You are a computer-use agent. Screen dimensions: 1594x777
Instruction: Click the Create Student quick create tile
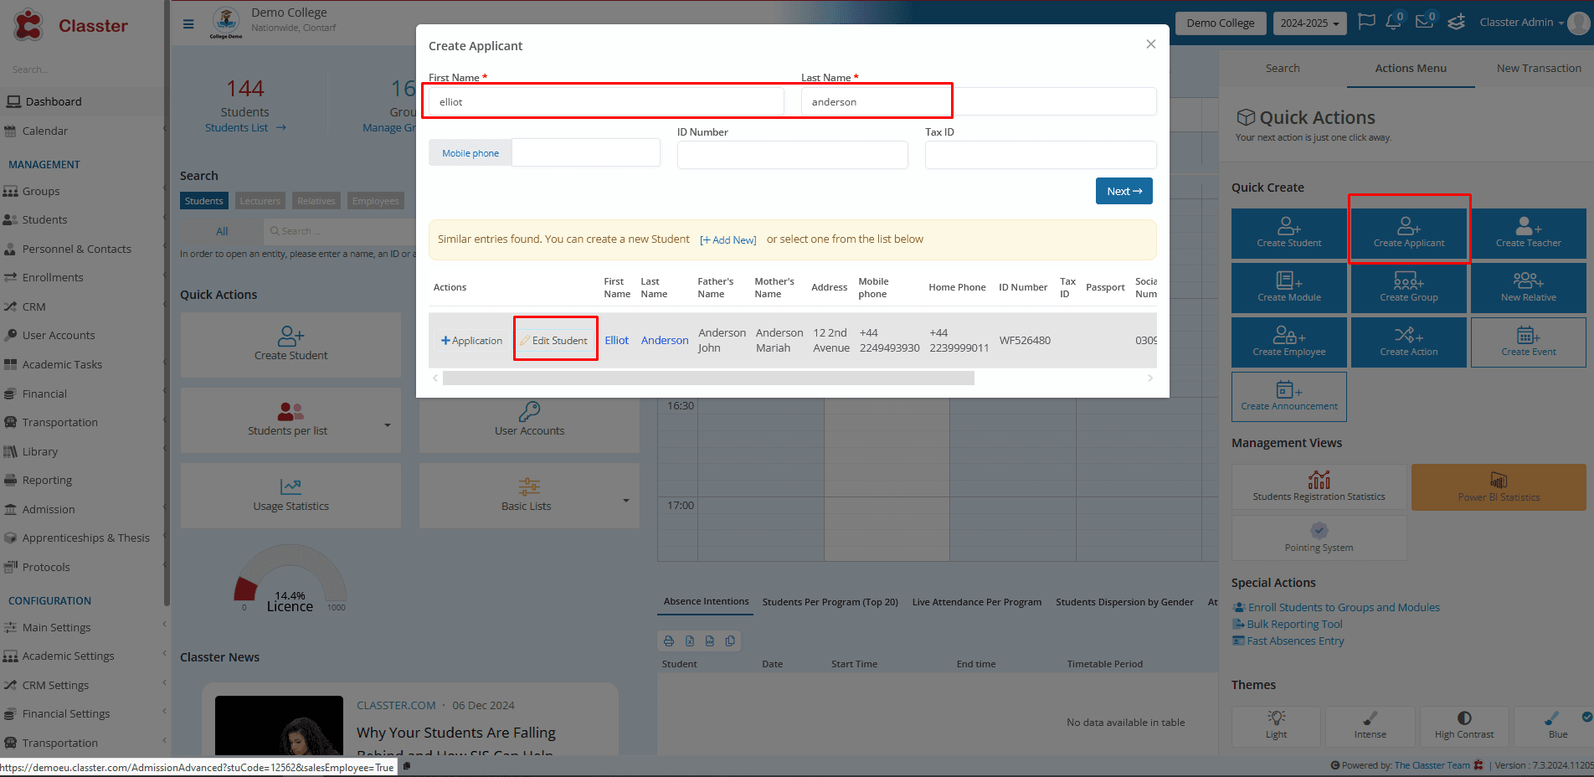pos(1288,234)
